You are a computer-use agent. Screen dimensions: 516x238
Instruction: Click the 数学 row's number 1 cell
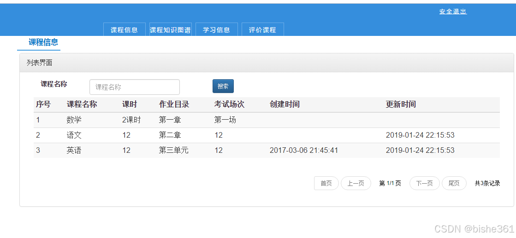(38, 120)
